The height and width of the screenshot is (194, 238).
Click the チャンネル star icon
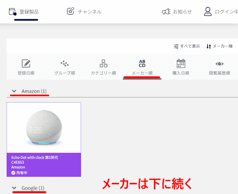[71, 11]
